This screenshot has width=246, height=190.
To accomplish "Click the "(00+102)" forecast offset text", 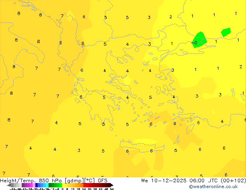I will pyautogui.click(x=233, y=181).
